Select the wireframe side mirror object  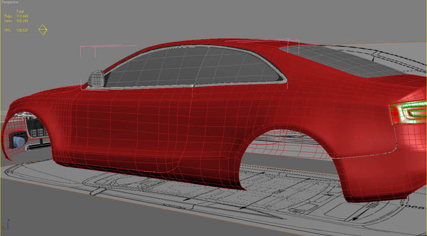[96, 78]
